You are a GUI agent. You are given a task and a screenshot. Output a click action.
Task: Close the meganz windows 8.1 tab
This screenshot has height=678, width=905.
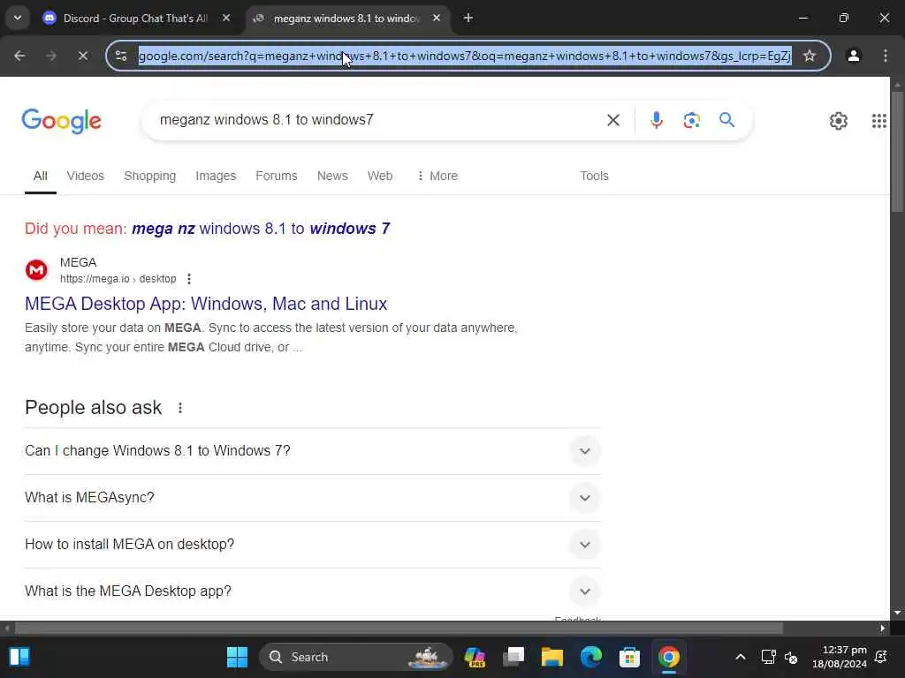tap(437, 19)
